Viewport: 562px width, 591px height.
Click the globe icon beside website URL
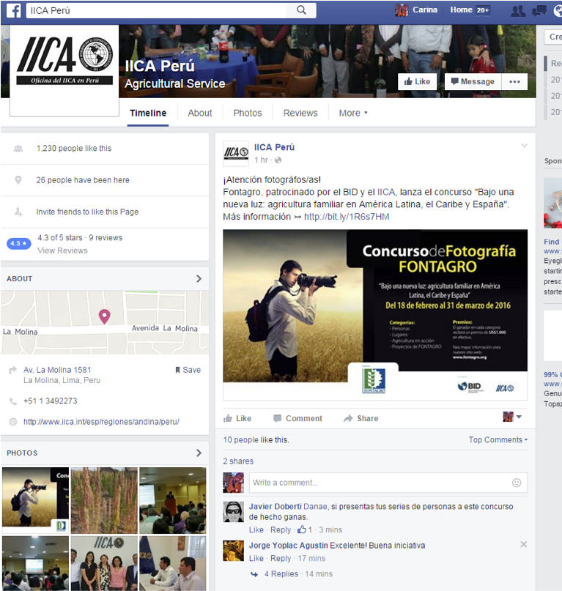tap(13, 422)
